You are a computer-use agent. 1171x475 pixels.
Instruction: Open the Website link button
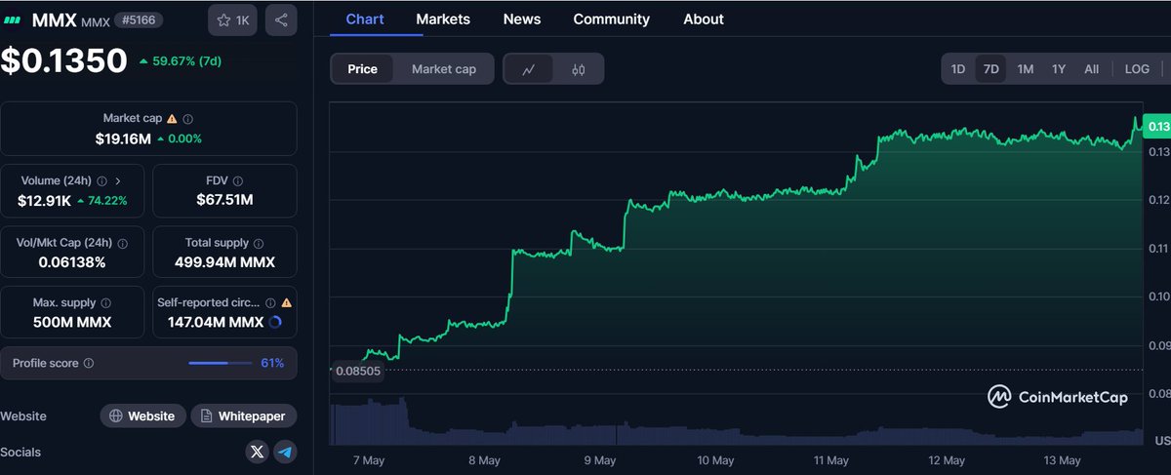pyautogui.click(x=142, y=416)
